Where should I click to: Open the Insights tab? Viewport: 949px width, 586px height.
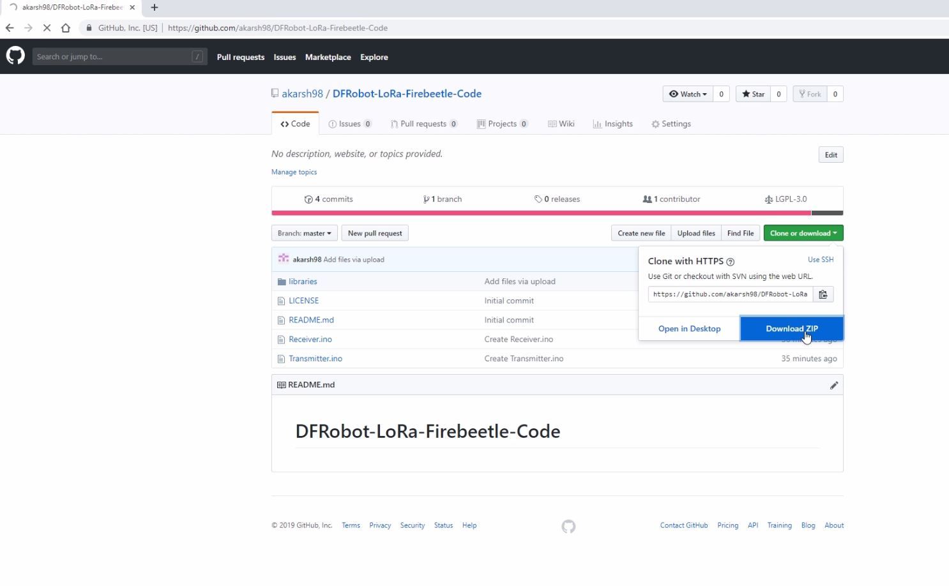(x=612, y=124)
